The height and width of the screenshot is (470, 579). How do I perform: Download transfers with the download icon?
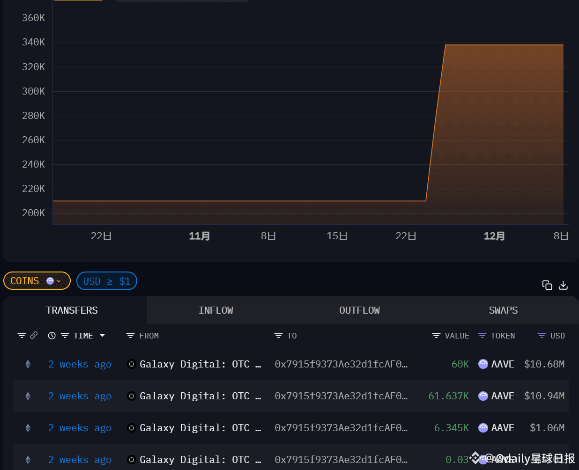pyautogui.click(x=563, y=285)
